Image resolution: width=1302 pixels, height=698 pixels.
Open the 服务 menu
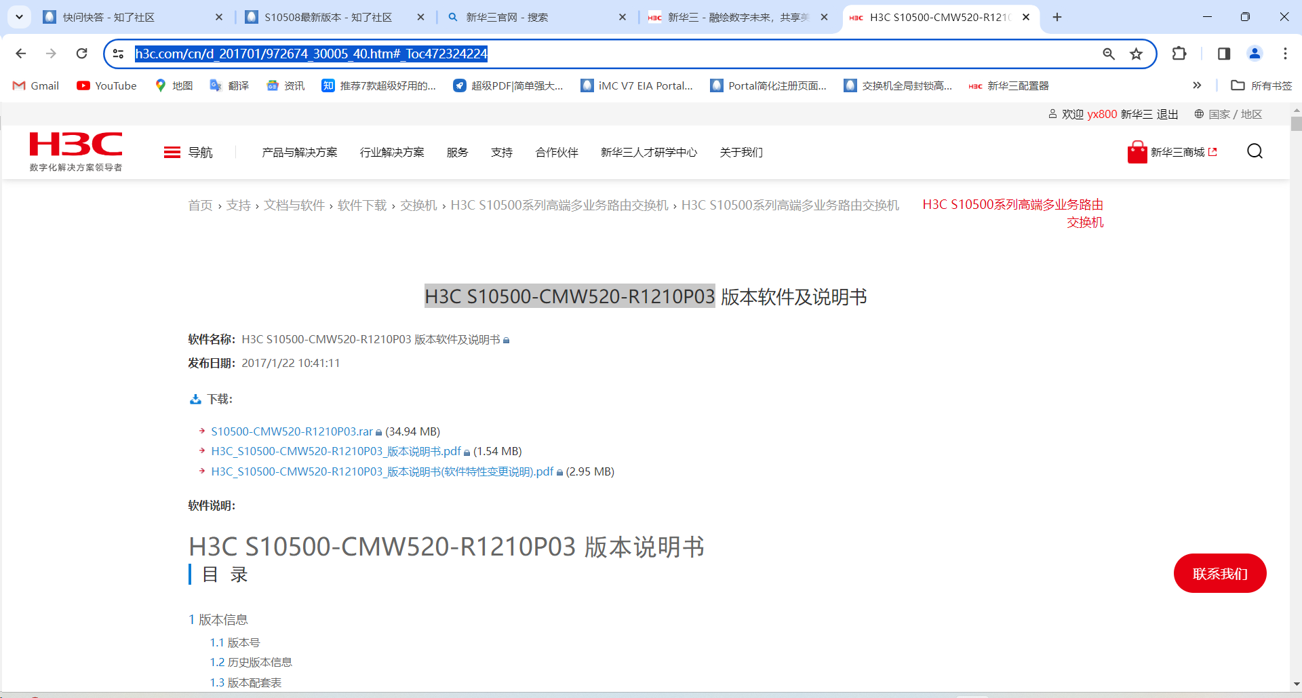(458, 153)
